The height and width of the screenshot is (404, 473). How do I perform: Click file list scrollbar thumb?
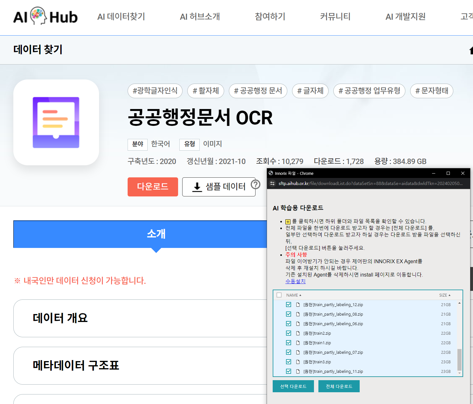(x=459, y=359)
